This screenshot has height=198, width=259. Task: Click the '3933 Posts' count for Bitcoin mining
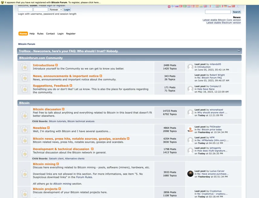click(170, 172)
